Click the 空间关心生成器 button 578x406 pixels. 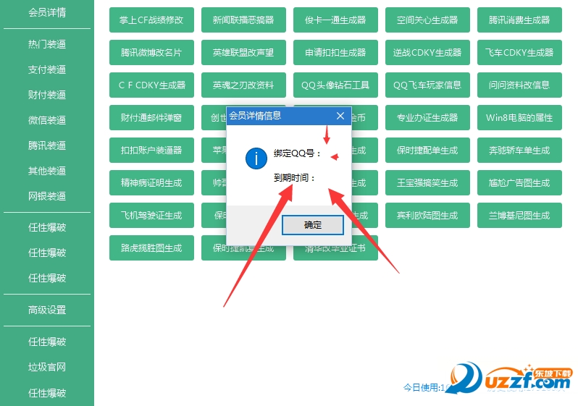point(427,20)
